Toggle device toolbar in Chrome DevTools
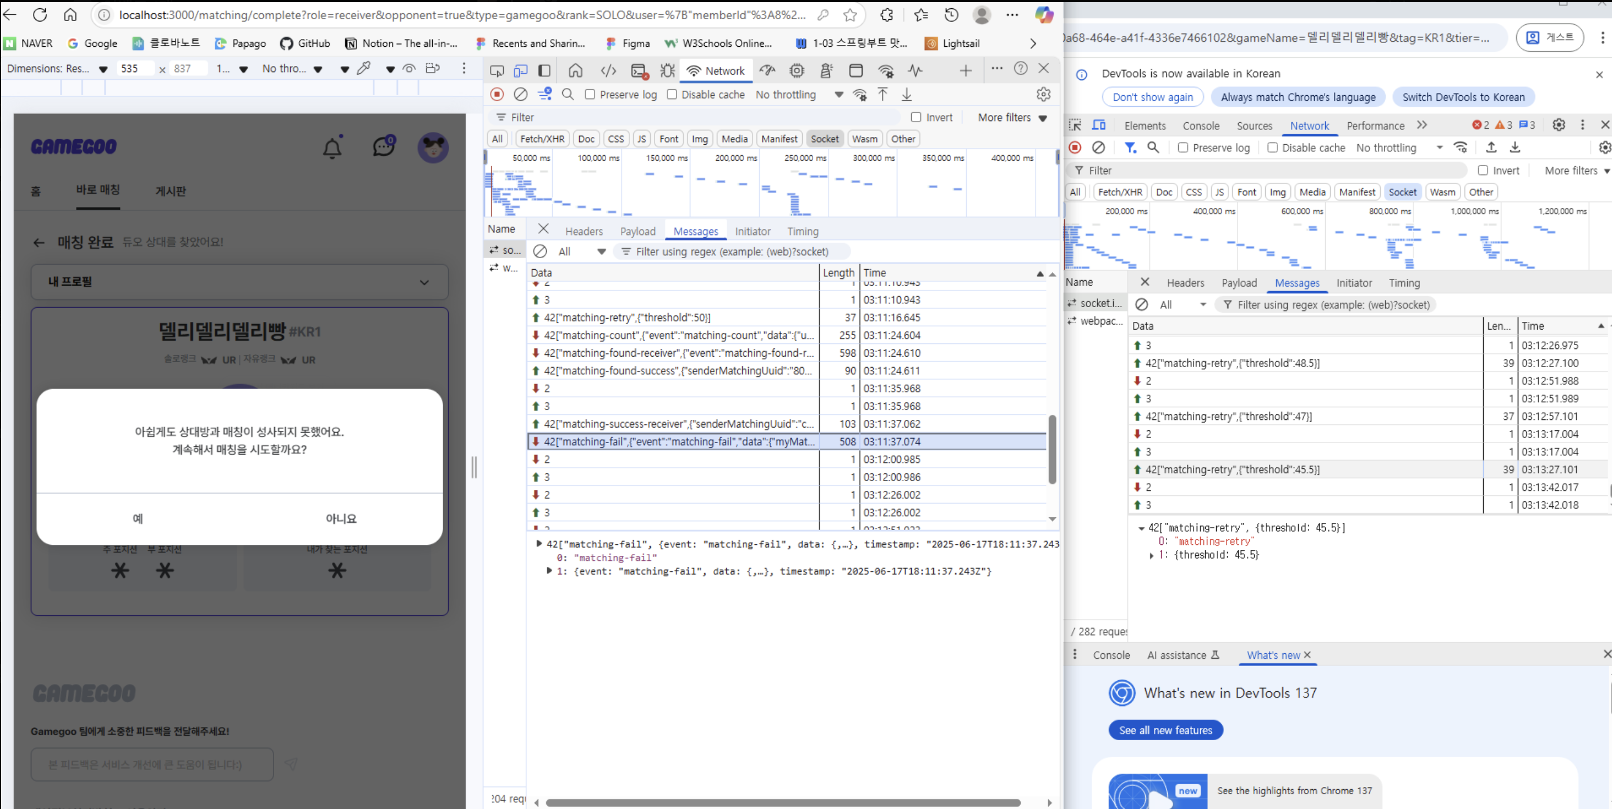Screen dimensions: 1612x809 coord(1098,125)
